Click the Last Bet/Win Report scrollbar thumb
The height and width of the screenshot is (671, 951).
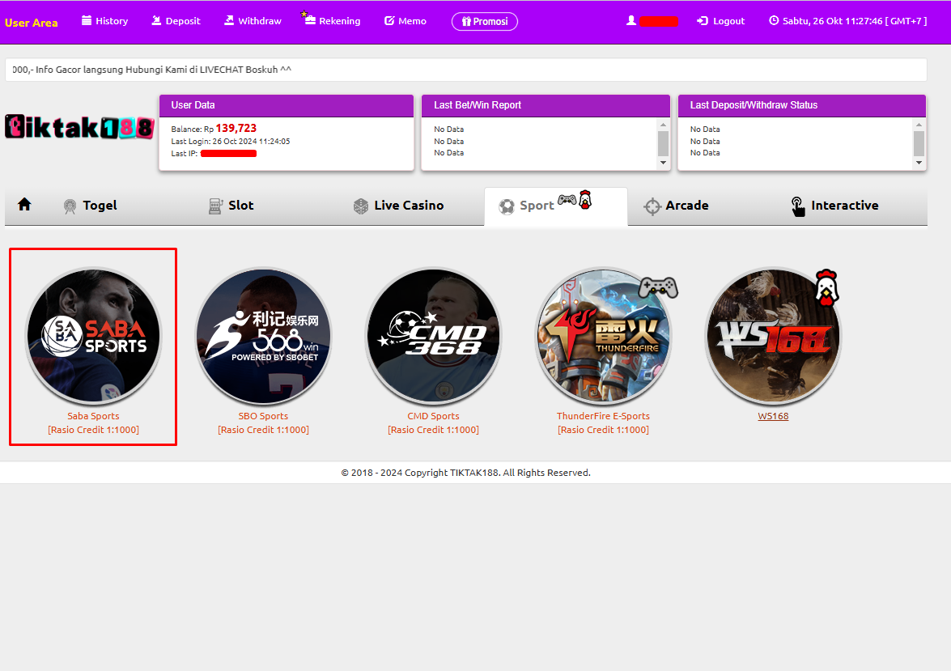[663, 144]
